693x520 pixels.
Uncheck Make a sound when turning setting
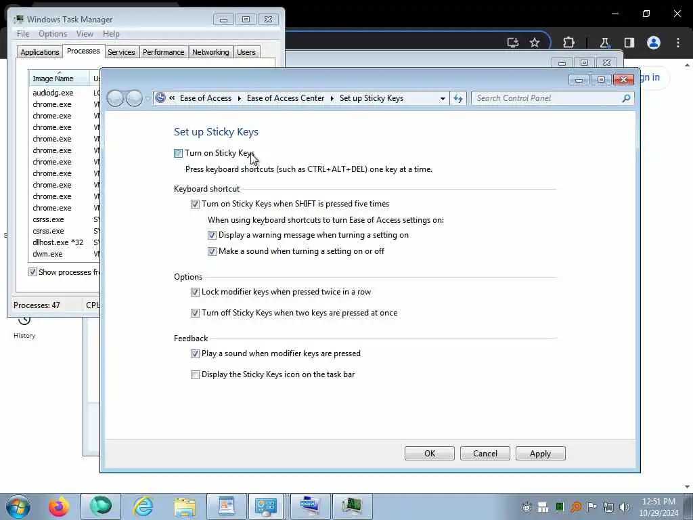click(x=212, y=252)
